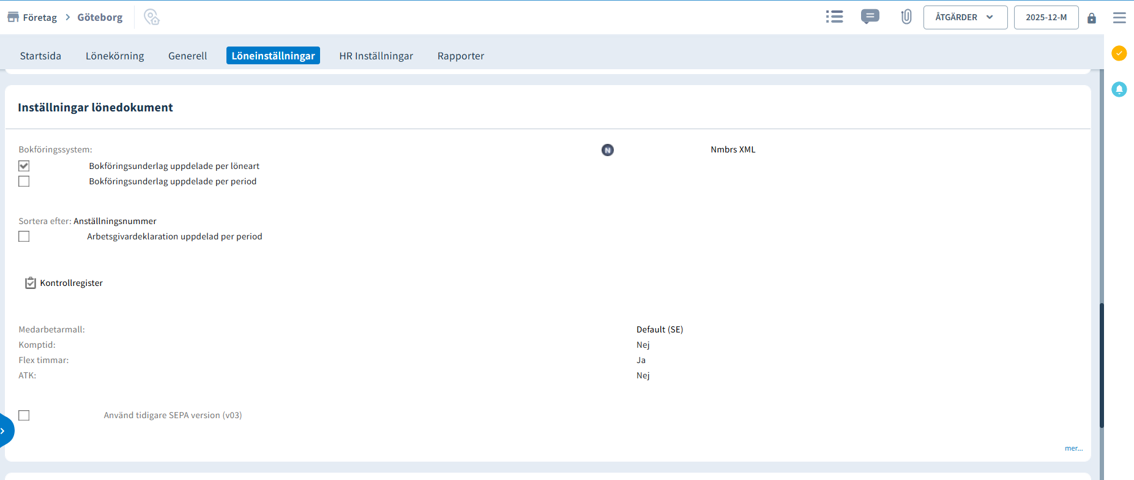Open the ÅTGÄRDER dropdown
Viewport: 1134px width, 480px height.
click(x=965, y=17)
